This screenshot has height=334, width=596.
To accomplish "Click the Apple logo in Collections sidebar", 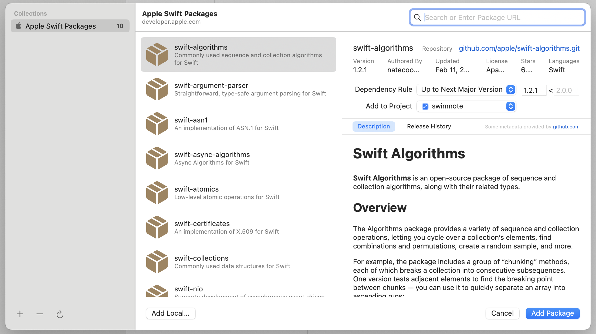I will tap(19, 26).
